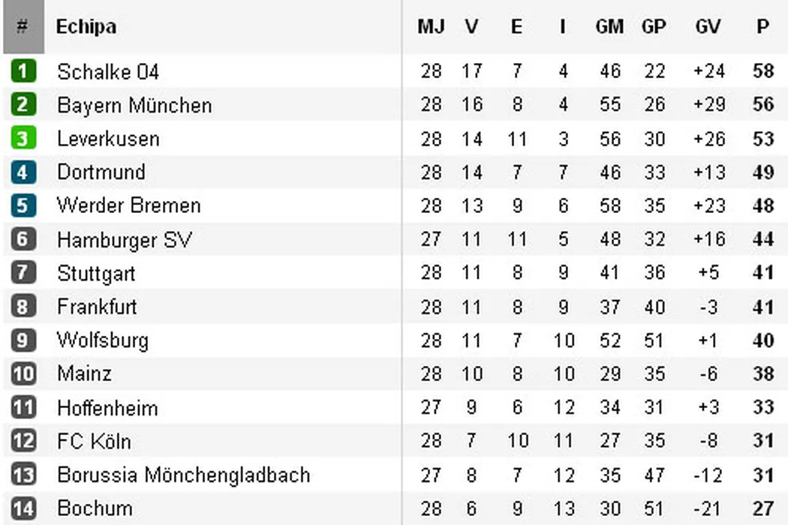Click Leverkusen's goal difference +26
The image size is (788, 525).
[x=709, y=139]
